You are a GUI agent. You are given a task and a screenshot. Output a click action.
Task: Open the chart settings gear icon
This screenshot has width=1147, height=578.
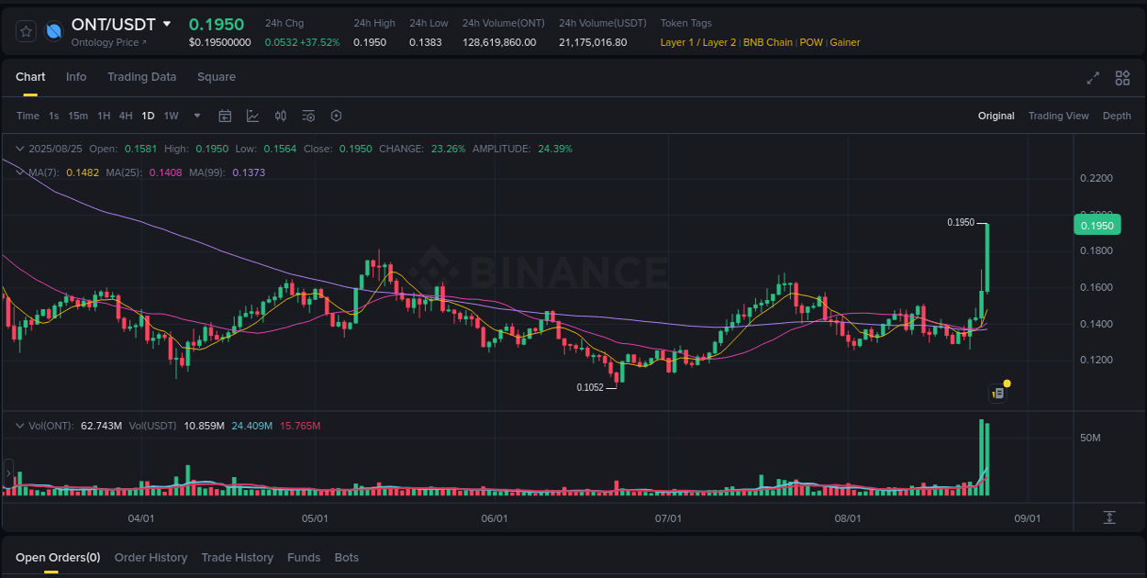click(336, 116)
